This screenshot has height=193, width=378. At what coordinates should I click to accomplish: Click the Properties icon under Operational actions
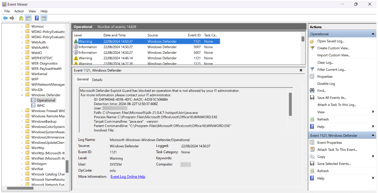click(312, 77)
